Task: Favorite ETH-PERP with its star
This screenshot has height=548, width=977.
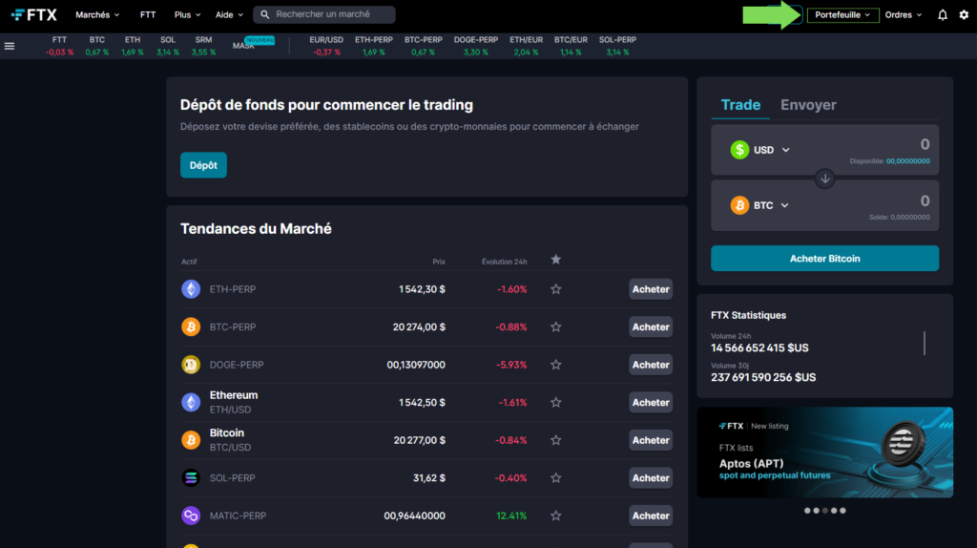Action: (x=555, y=289)
